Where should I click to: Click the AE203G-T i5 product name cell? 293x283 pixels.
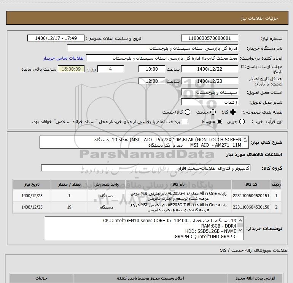pyautogui.click(x=178, y=207)
